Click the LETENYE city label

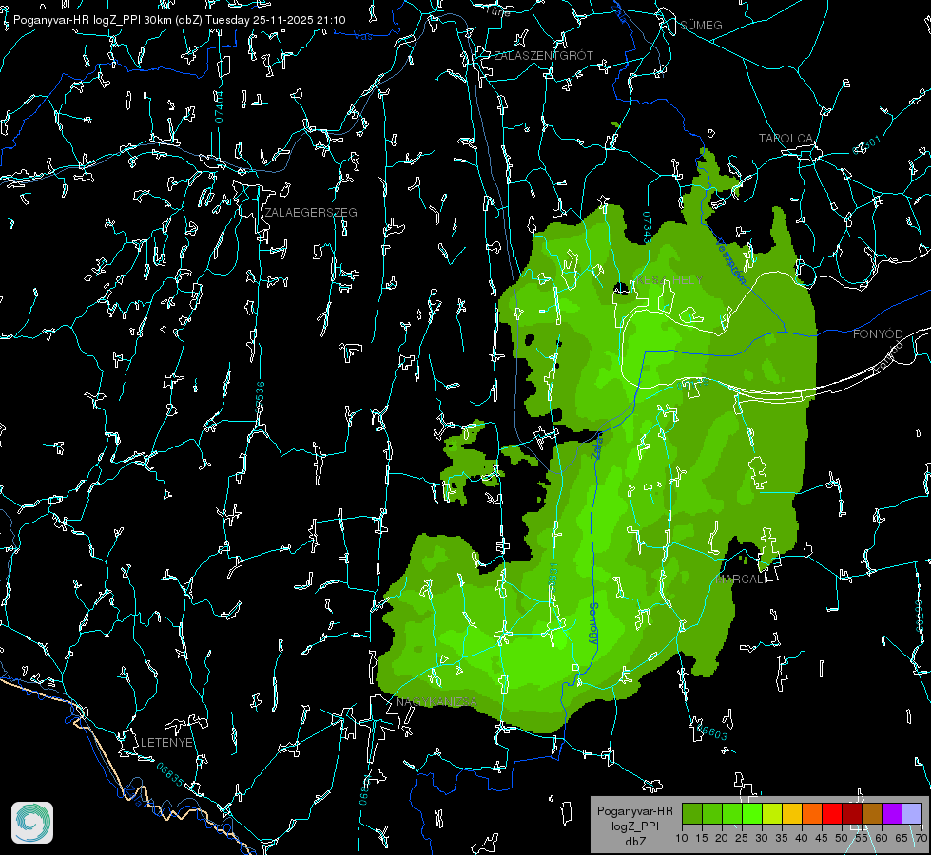click(x=166, y=743)
